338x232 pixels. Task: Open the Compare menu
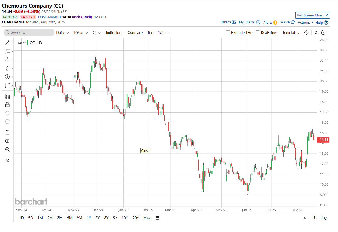[x=135, y=33]
